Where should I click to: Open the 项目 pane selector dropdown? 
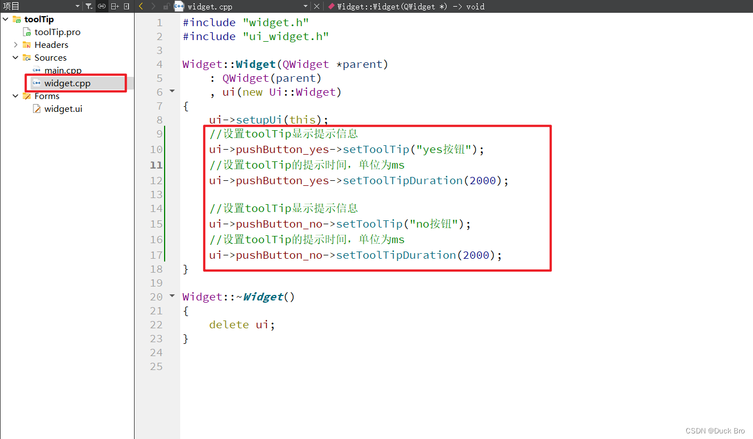pyautogui.click(x=77, y=7)
